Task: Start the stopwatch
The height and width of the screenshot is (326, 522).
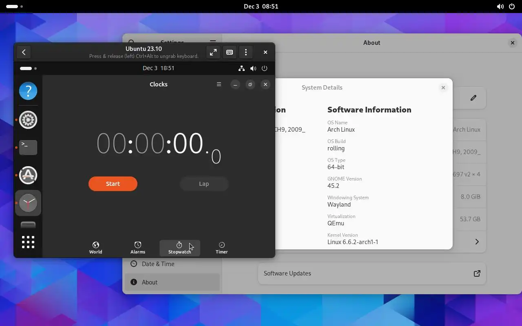Action: click(113, 184)
